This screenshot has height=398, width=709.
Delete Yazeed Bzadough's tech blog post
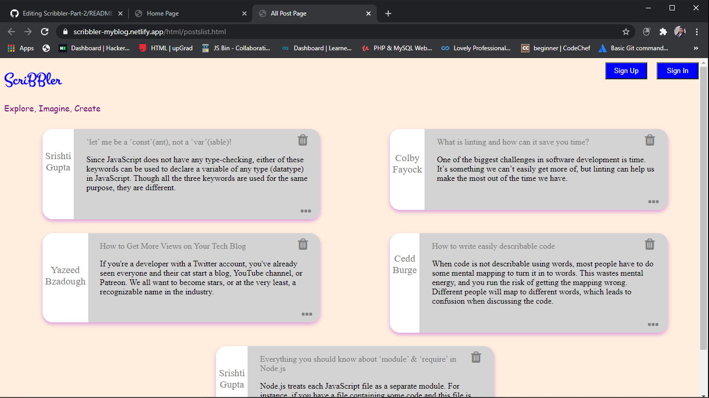point(303,244)
